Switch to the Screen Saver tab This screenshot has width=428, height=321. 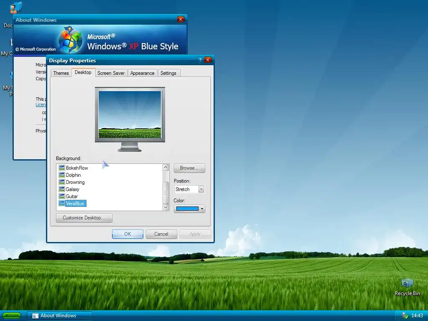[x=111, y=73]
